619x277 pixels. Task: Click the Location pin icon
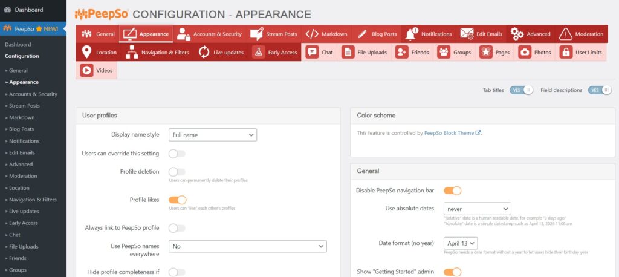[87, 52]
